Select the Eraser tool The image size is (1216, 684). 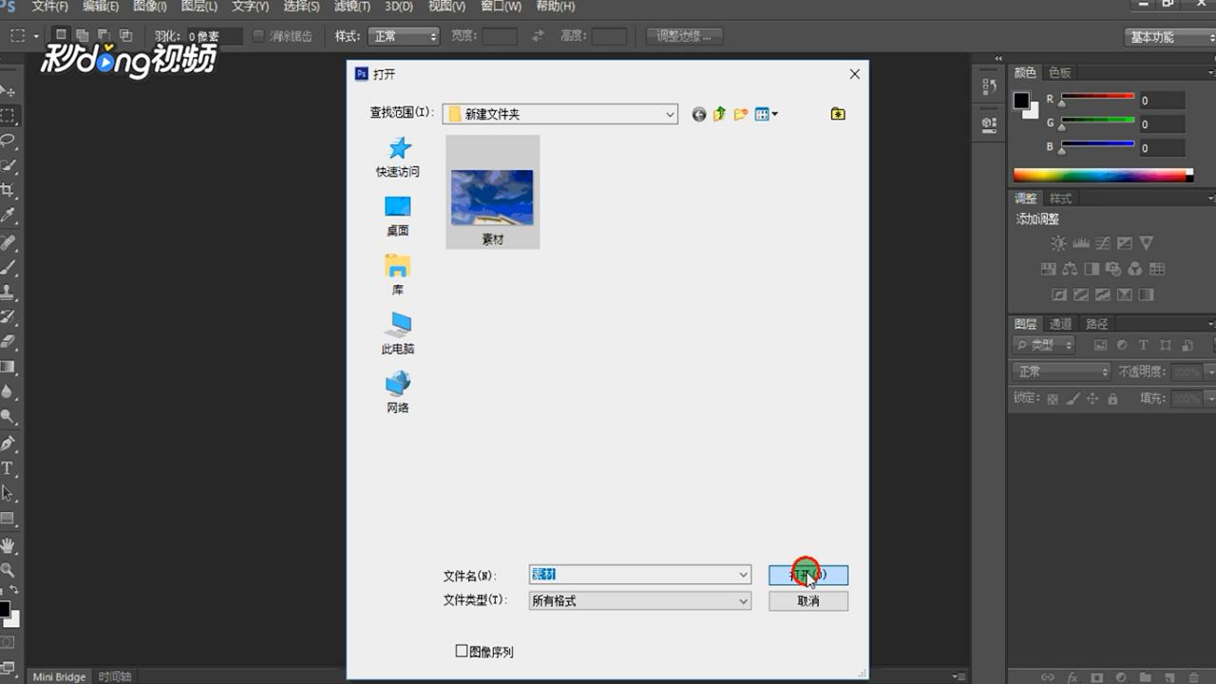point(9,341)
